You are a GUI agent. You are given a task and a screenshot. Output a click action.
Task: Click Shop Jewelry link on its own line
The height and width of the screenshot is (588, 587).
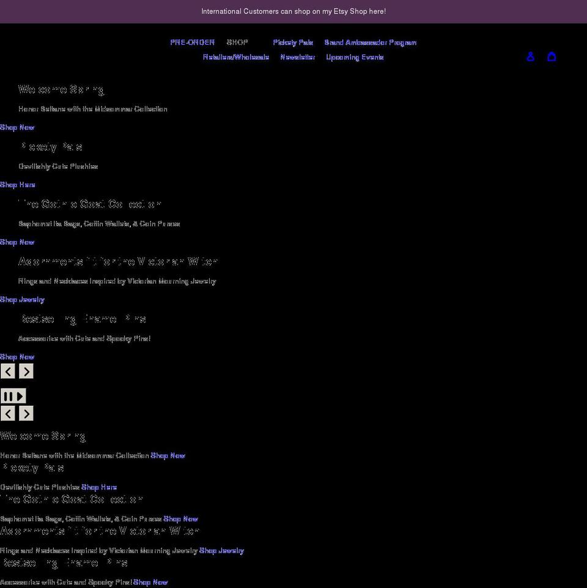click(22, 299)
